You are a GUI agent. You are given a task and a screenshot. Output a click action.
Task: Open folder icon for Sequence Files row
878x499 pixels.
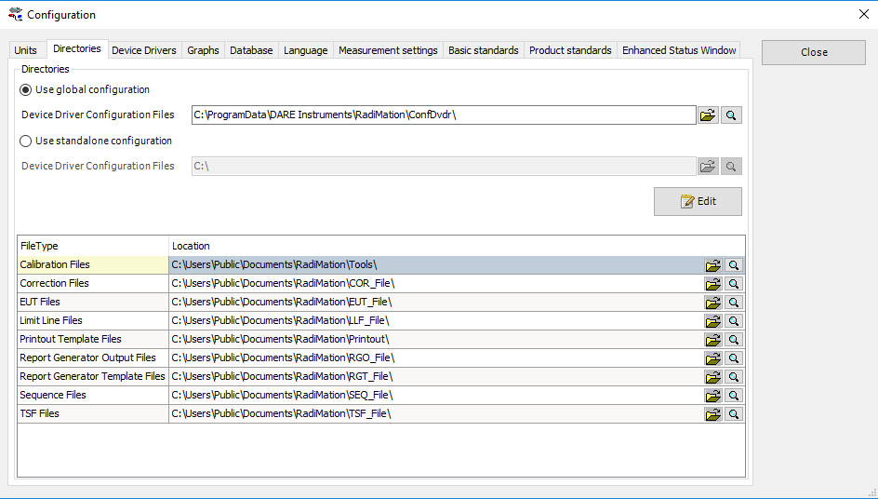click(712, 396)
